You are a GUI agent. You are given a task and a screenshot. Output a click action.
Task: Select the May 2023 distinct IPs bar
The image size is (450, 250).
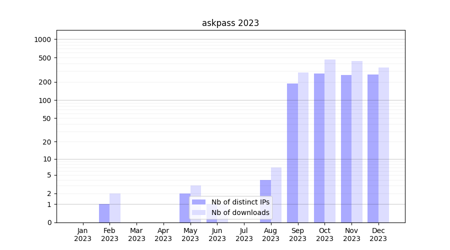point(184,208)
